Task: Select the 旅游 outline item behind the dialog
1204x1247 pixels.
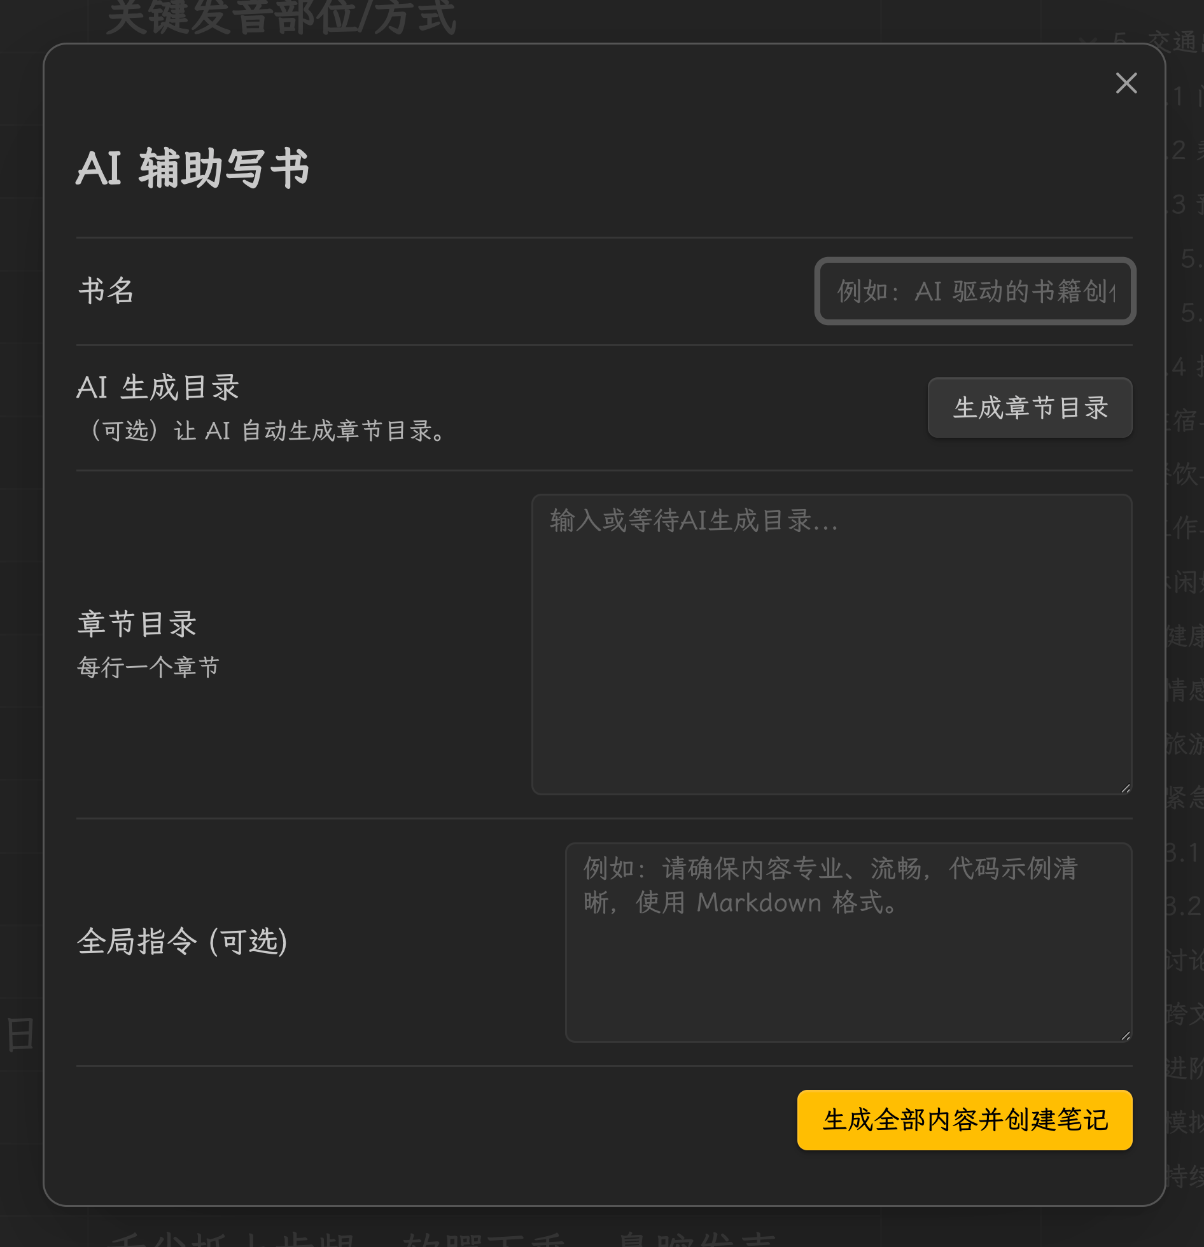Action: click(1184, 744)
